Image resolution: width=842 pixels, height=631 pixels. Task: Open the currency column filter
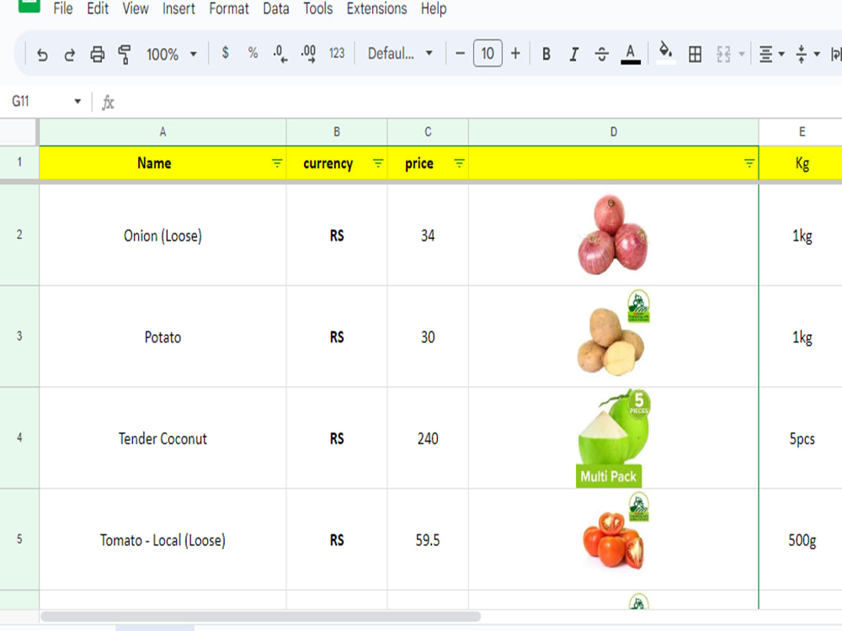(378, 163)
